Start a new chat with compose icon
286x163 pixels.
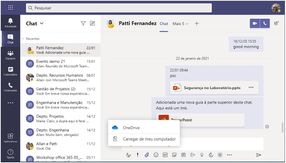tap(93, 23)
